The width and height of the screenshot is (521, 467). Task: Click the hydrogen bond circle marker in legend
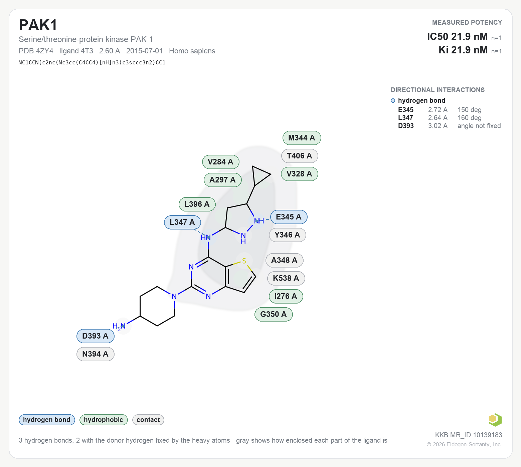(x=393, y=101)
